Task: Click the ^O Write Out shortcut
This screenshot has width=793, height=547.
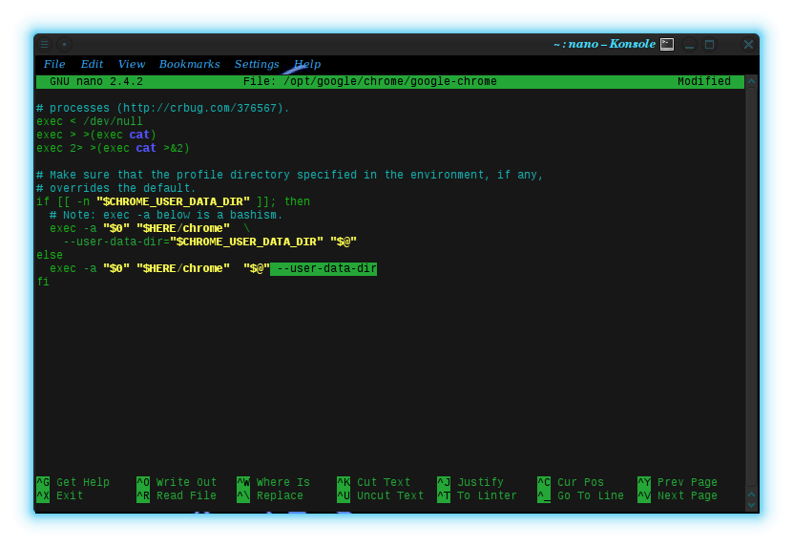Action: point(177,482)
